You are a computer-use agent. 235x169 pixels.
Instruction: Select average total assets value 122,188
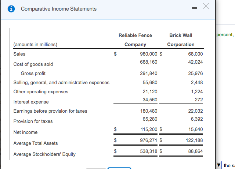[194, 140]
